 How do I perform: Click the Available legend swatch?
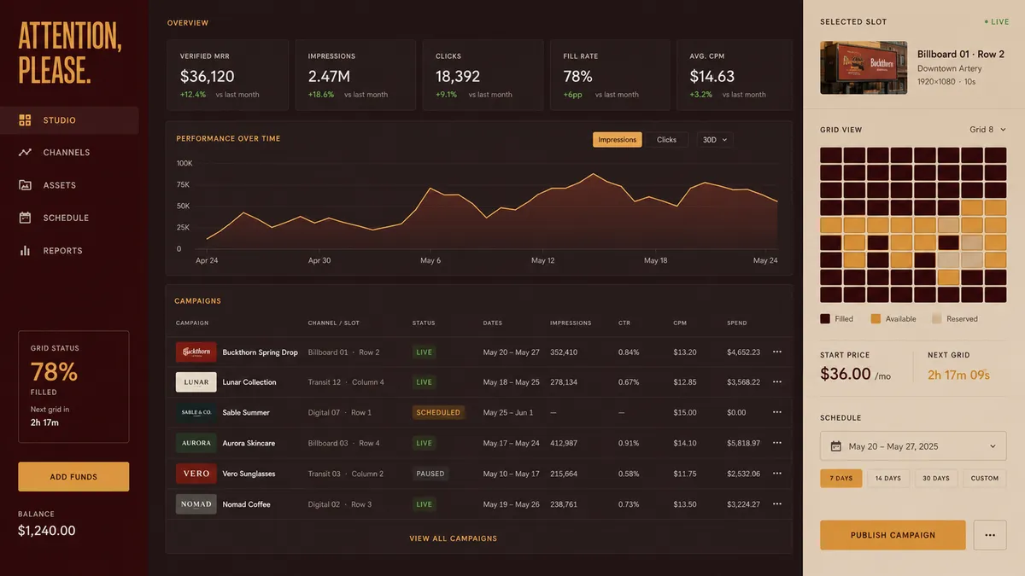pyautogui.click(x=876, y=319)
